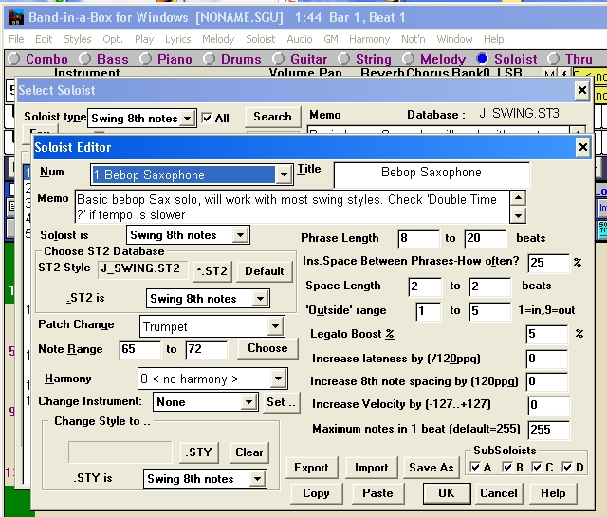Click the Note Range lower value field
The width and height of the screenshot is (607, 517).
pyautogui.click(x=139, y=349)
